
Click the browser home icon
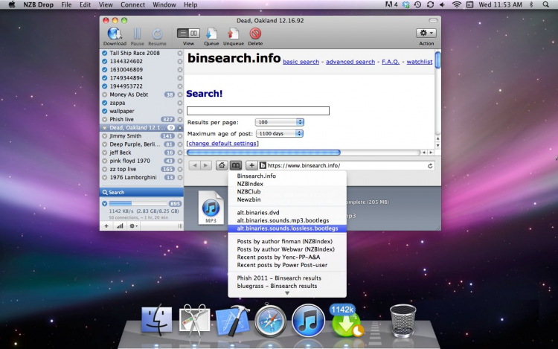pos(222,165)
